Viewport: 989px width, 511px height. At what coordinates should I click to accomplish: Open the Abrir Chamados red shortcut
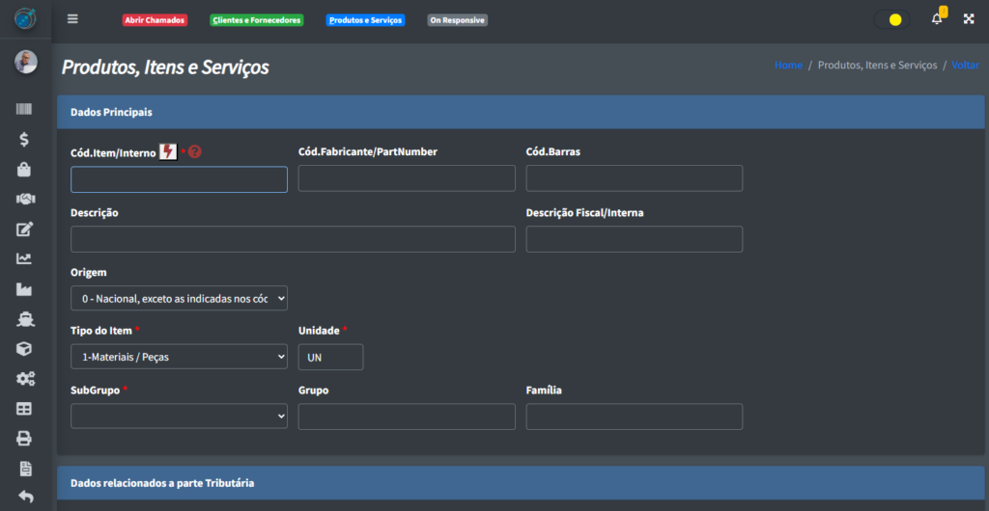(155, 20)
